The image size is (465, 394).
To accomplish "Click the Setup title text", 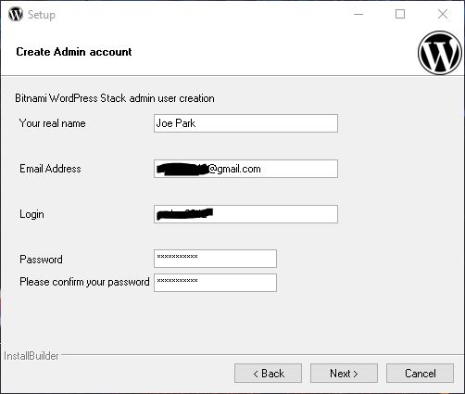I will point(42,15).
